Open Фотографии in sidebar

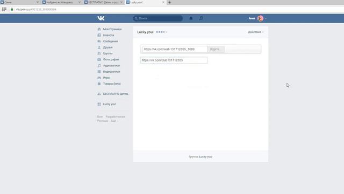pos(111,59)
